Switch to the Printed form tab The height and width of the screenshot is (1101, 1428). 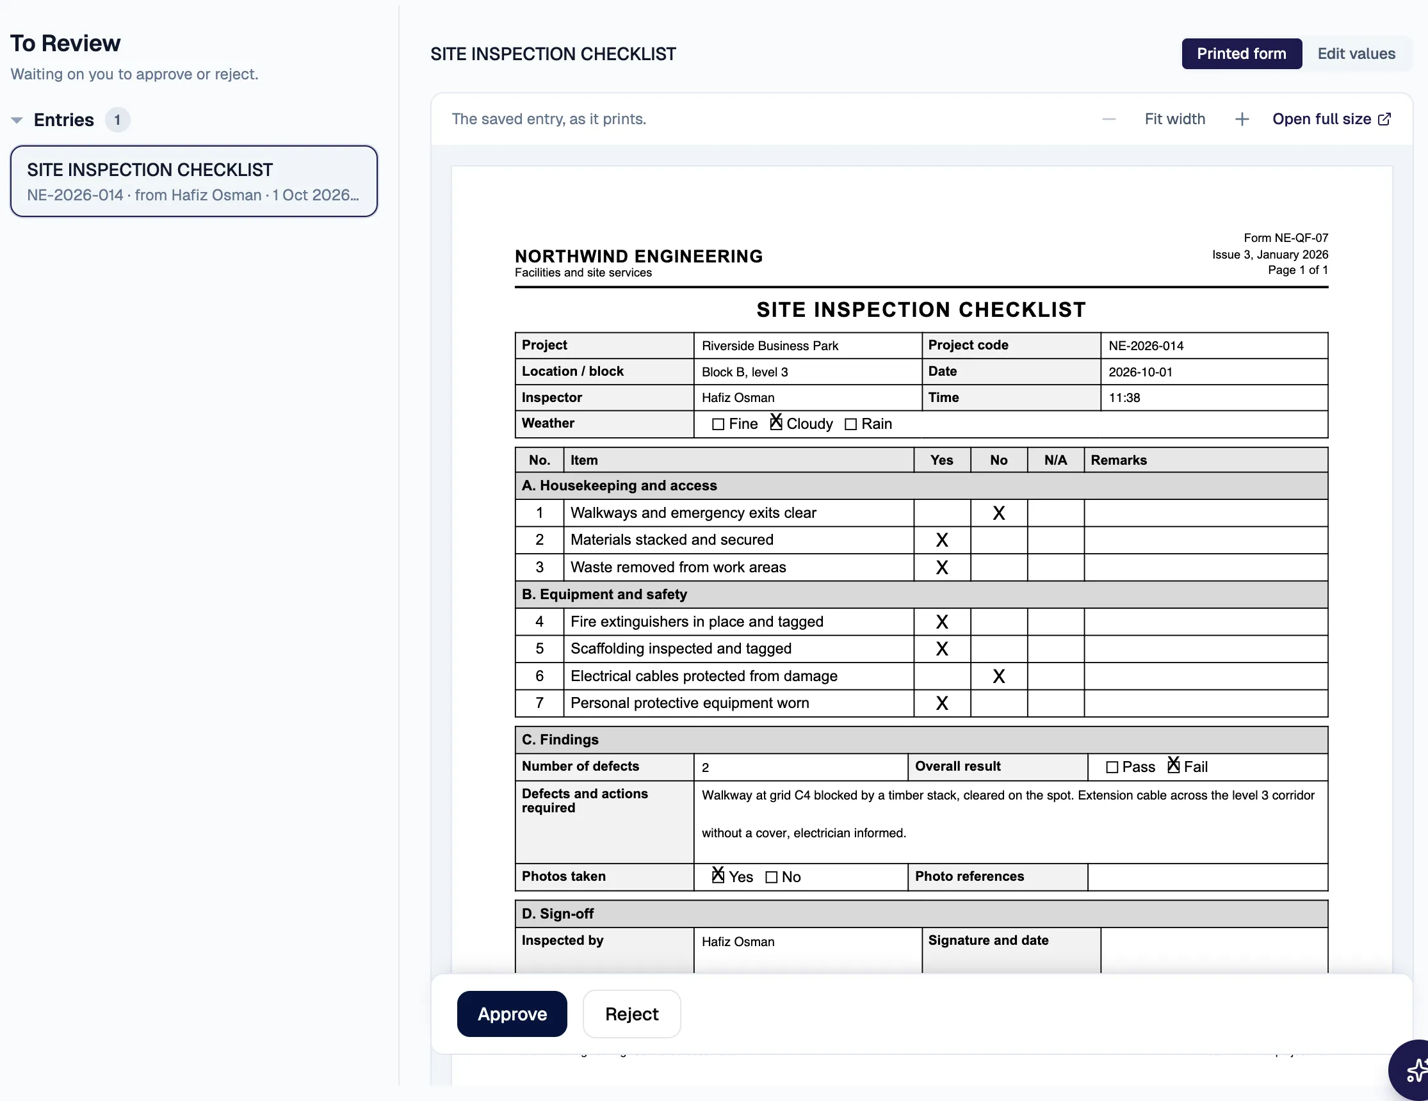1241,54
